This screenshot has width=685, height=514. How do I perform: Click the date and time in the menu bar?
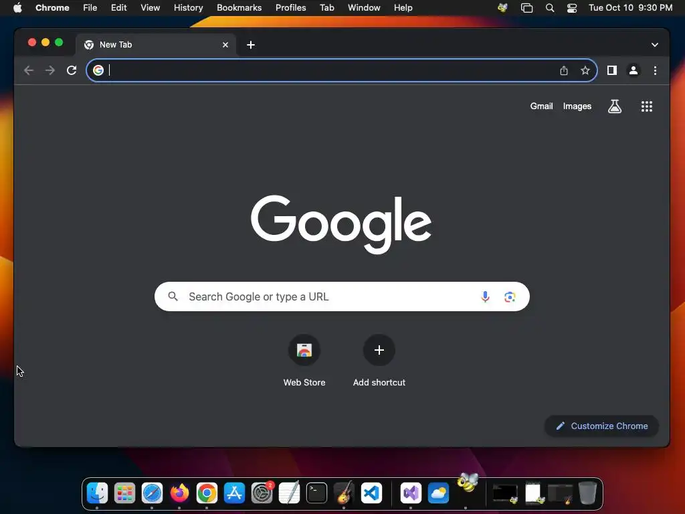(x=630, y=8)
